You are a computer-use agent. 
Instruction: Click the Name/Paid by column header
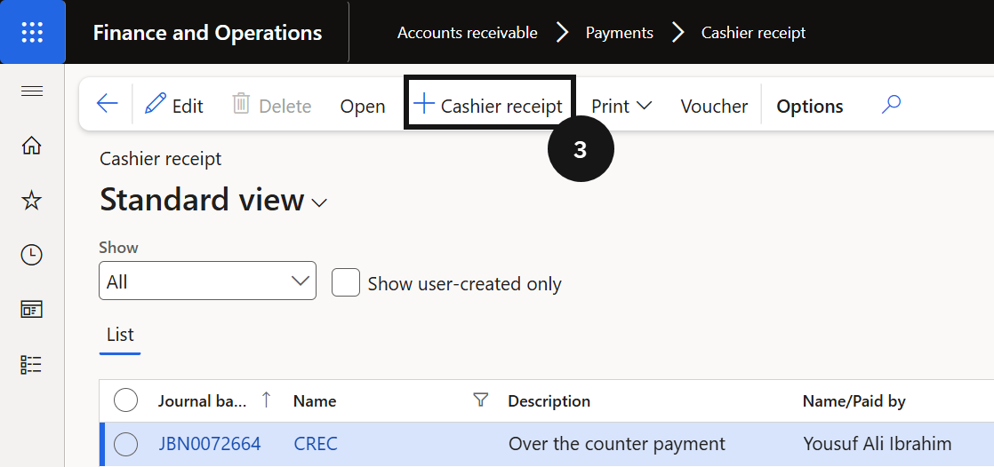[854, 401]
